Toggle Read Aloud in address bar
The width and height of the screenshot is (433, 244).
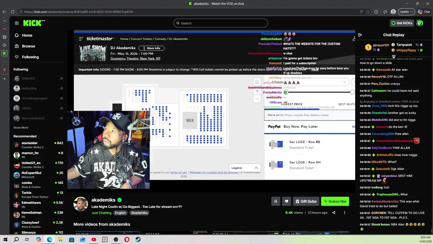pos(361,12)
